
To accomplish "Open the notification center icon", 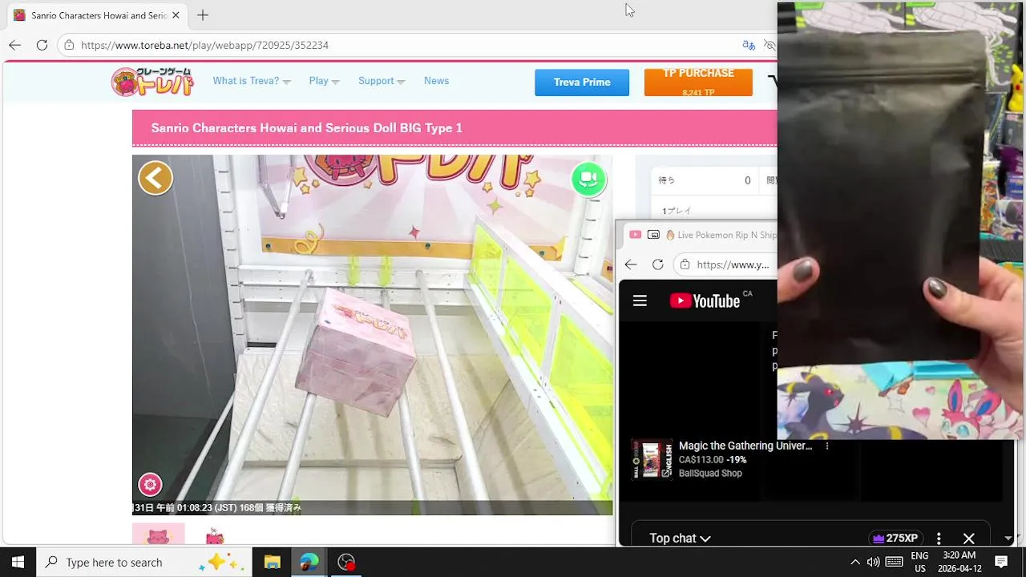I will pyautogui.click(x=1001, y=562).
